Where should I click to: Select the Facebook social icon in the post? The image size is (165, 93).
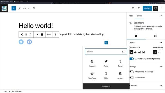click(29, 42)
